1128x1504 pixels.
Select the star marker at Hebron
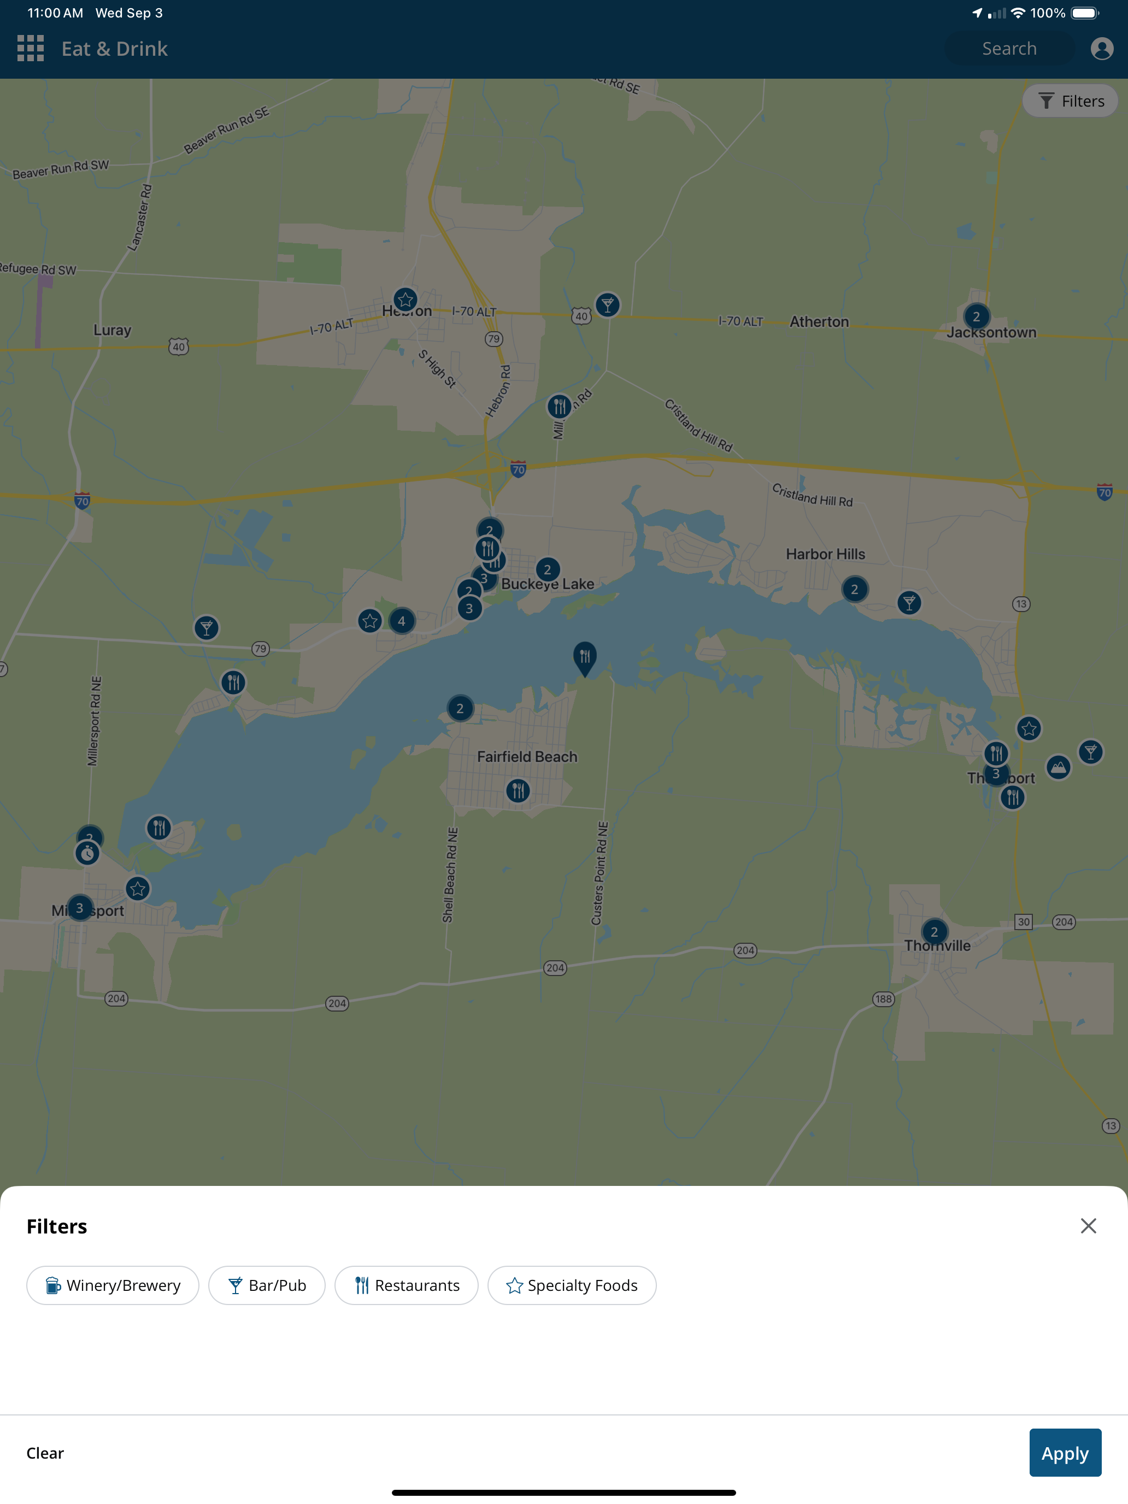(405, 300)
